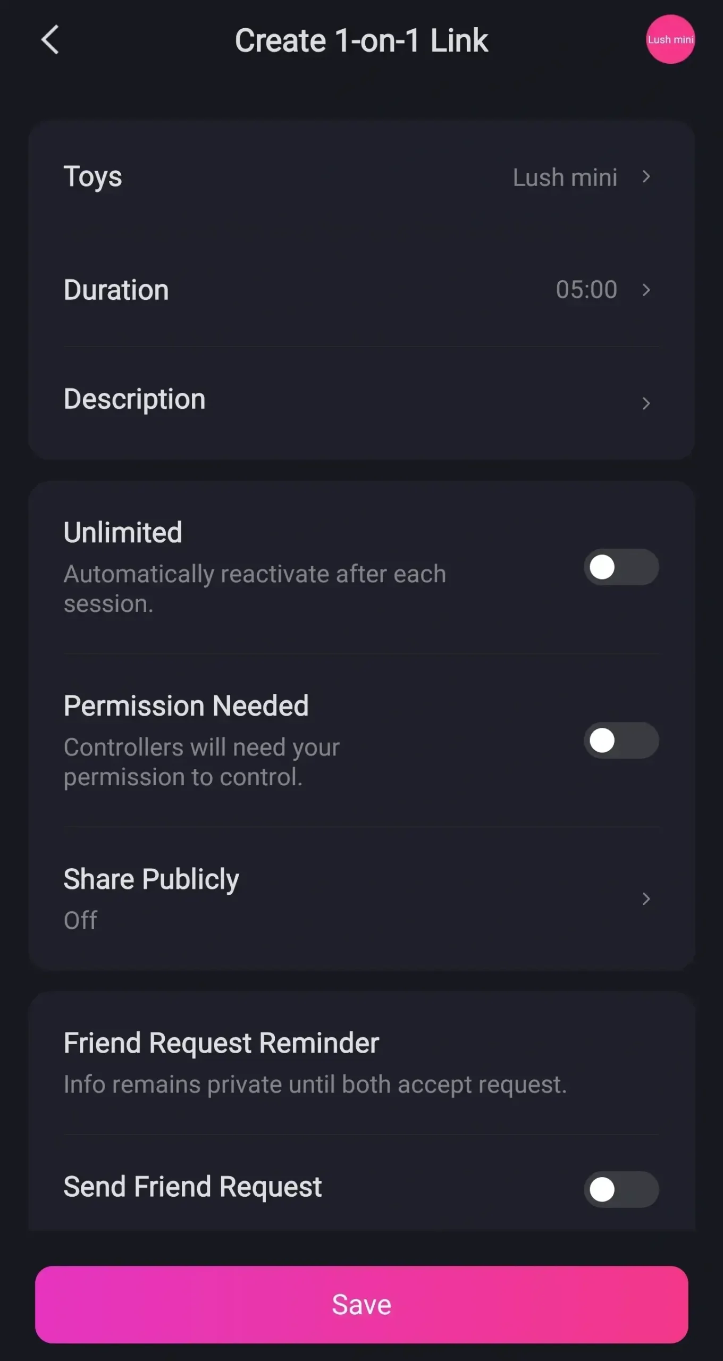
Task: Expand the Toys chevron arrow
Action: pyautogui.click(x=646, y=177)
